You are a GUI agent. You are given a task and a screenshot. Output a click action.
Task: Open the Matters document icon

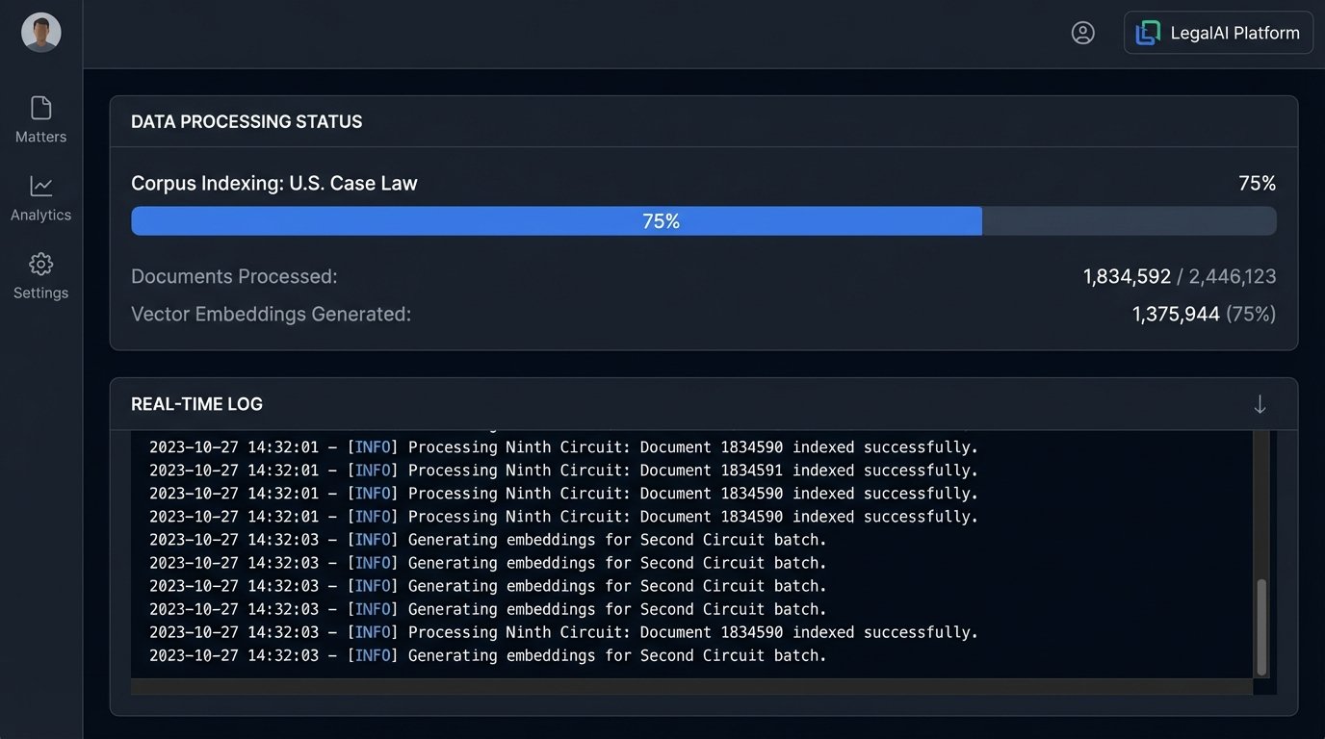(40, 108)
